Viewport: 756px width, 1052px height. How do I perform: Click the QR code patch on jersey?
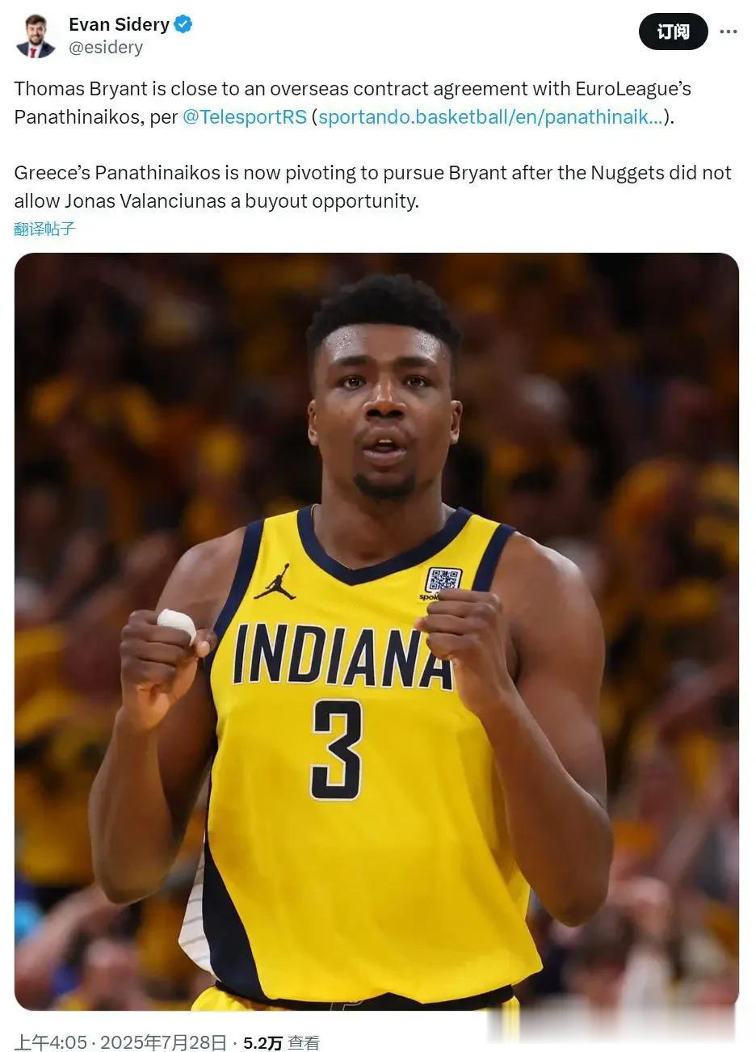[x=443, y=581]
